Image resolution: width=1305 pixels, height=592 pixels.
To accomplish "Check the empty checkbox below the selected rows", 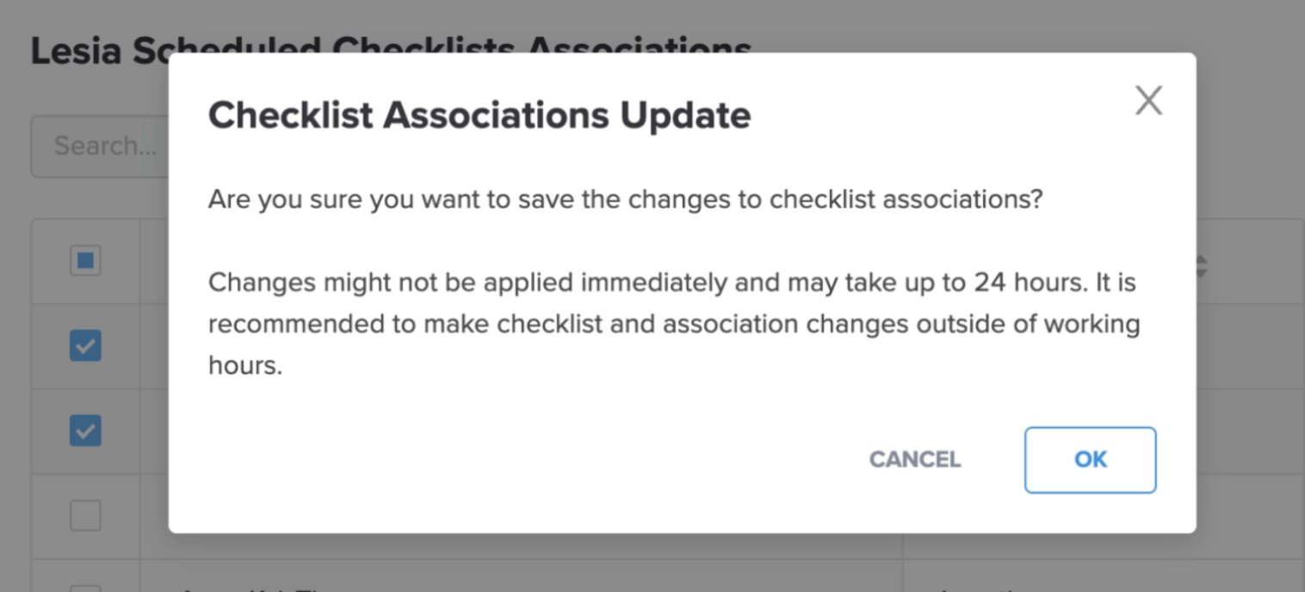I will (83, 515).
